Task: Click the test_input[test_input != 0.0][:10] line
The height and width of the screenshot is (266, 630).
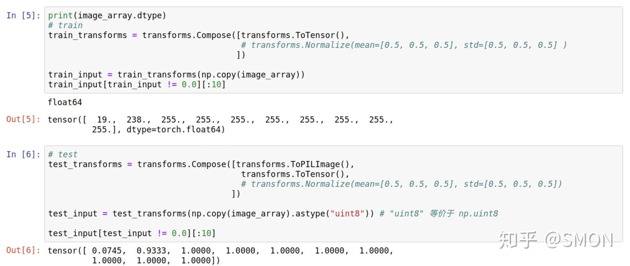Action: pyautogui.click(x=132, y=233)
